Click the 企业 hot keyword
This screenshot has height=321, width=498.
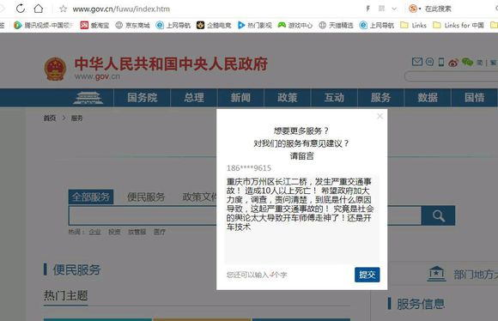point(94,232)
